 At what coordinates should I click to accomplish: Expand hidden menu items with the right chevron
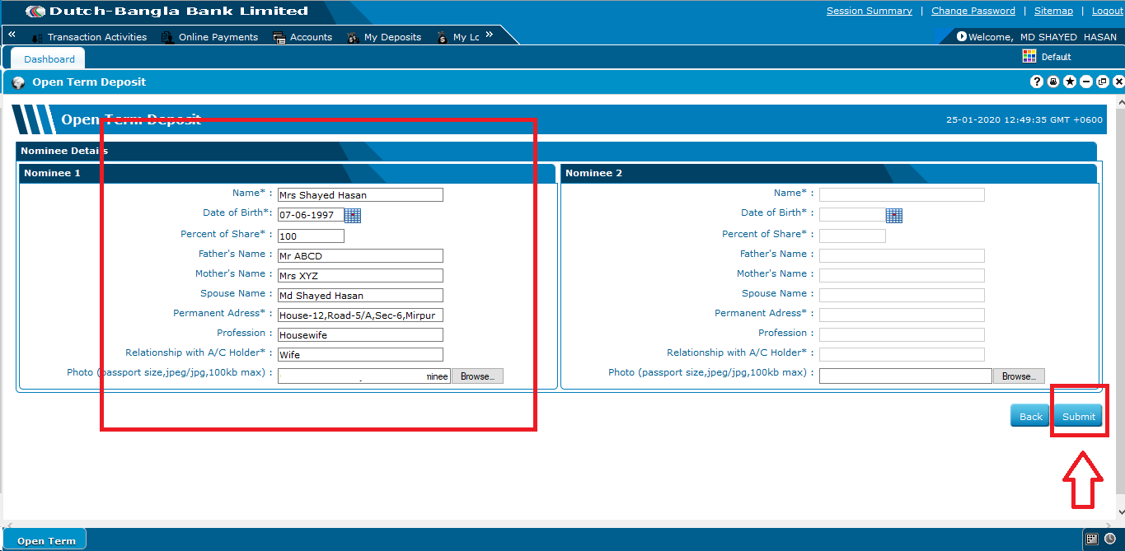pyautogui.click(x=489, y=34)
